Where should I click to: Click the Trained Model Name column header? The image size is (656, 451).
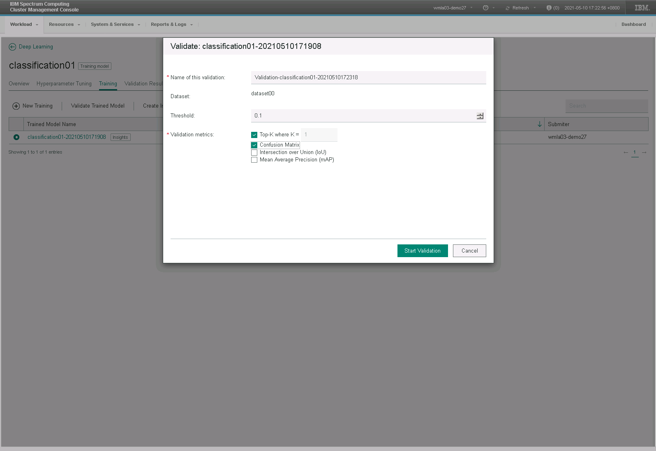51,124
